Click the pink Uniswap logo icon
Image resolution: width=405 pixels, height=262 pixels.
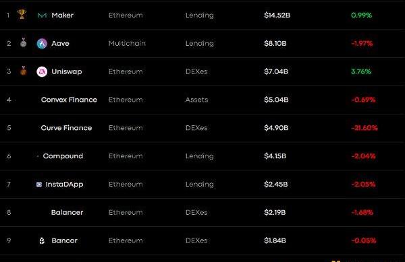pos(42,71)
